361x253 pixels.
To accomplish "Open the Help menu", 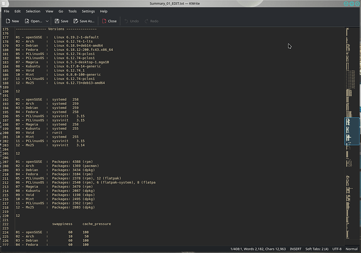I will [x=104, y=12].
